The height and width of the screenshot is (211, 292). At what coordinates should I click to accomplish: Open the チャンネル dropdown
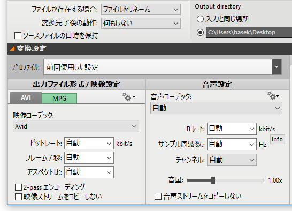[x=232, y=160]
